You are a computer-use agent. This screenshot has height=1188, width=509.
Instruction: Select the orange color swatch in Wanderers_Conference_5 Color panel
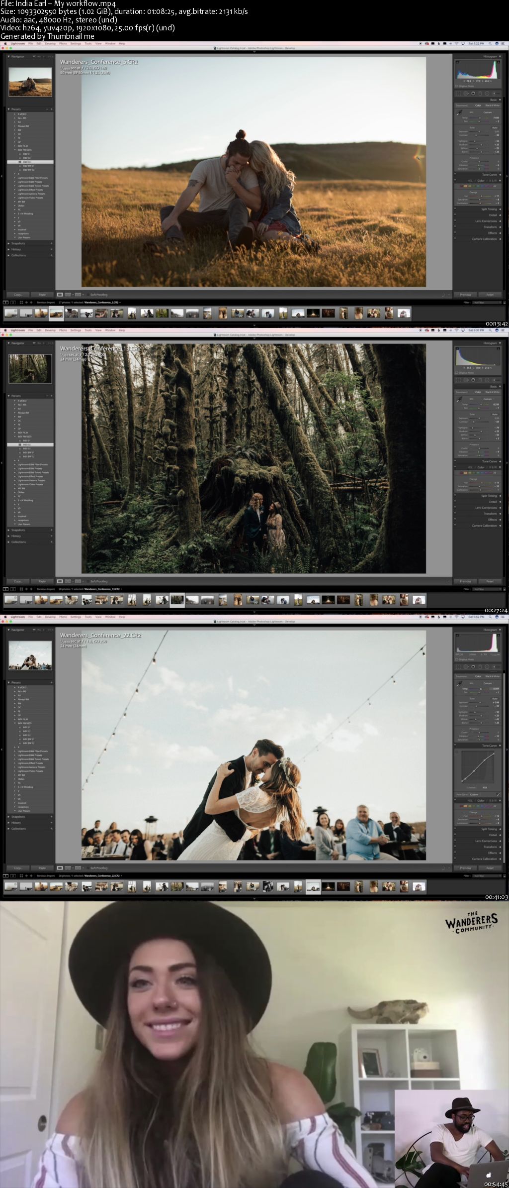tap(466, 186)
